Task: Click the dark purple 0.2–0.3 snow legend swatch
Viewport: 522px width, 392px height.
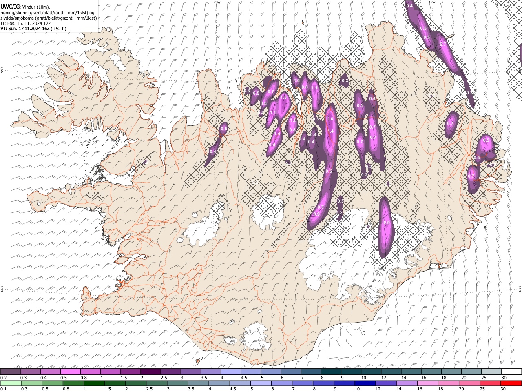Action: tap(11, 372)
